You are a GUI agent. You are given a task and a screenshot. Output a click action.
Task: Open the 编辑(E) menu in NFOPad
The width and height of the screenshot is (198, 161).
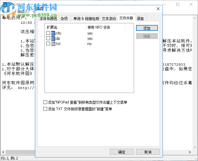tap(23, 12)
